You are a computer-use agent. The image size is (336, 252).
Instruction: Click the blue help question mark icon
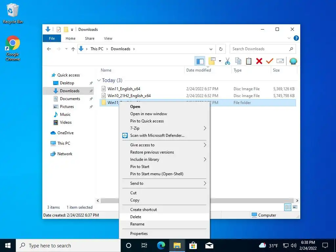click(x=296, y=38)
